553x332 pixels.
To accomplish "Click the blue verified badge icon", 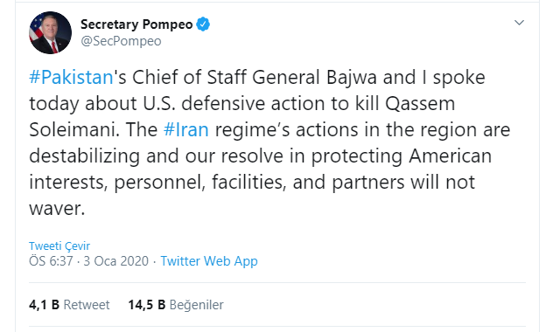I will 203,24.
